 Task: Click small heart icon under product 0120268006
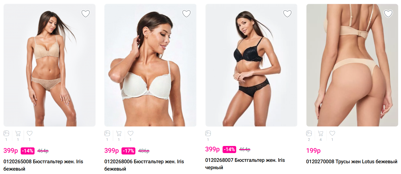coord(131,133)
